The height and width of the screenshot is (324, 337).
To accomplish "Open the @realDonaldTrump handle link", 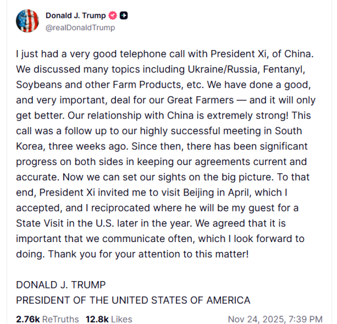I will pyautogui.click(x=80, y=28).
